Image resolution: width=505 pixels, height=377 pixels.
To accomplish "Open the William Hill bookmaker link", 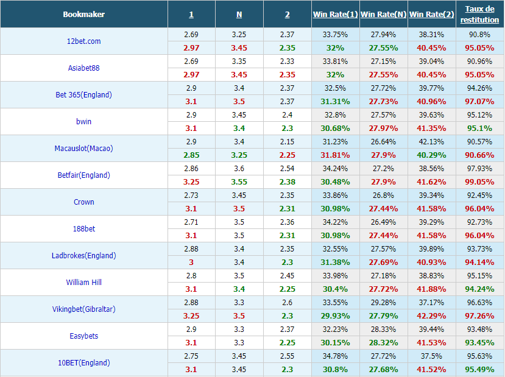I will click(x=83, y=283).
